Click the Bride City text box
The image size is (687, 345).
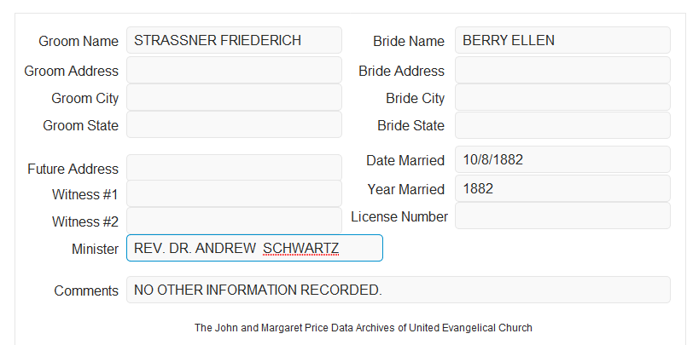562,97
